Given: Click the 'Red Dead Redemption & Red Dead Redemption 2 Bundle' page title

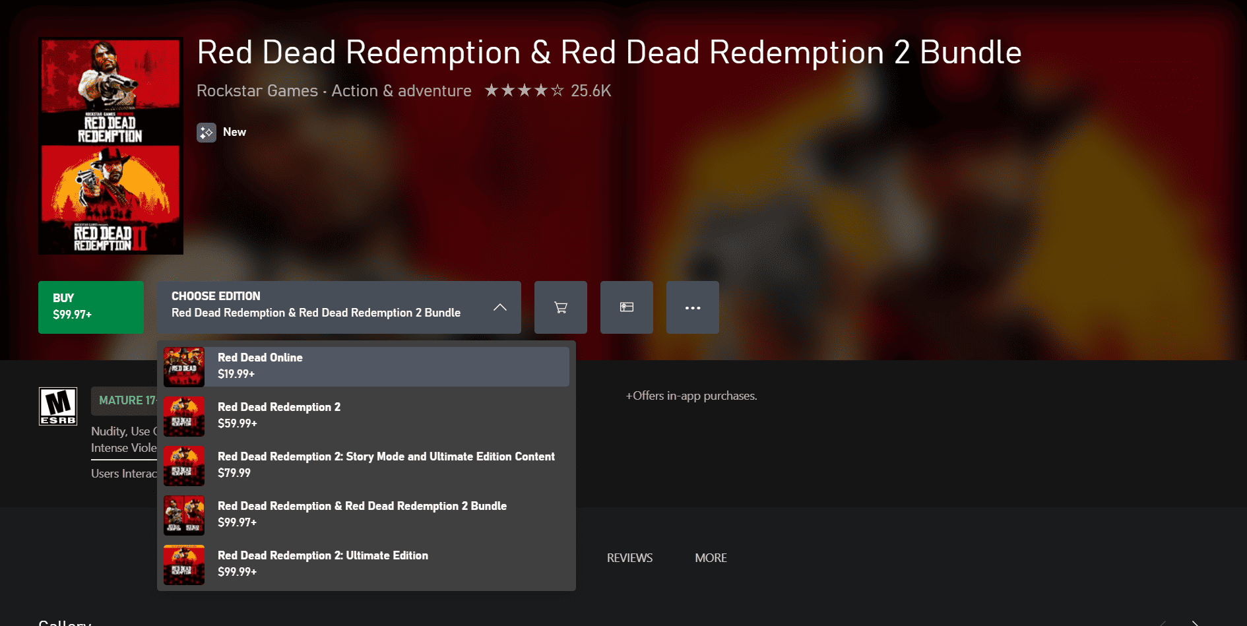Looking at the screenshot, I should point(609,52).
